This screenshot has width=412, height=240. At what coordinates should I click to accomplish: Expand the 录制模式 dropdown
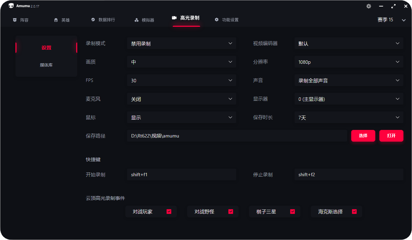coord(181,44)
